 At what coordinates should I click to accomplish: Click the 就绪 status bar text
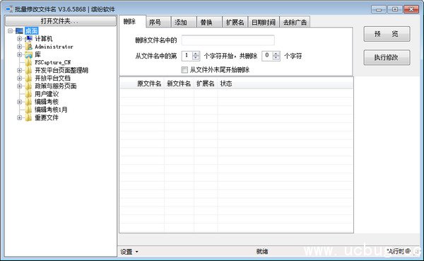point(262,252)
